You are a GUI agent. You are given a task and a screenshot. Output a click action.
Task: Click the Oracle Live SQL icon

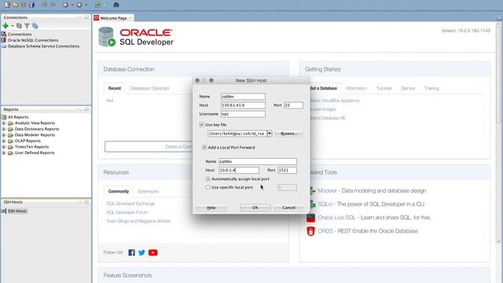(311, 218)
